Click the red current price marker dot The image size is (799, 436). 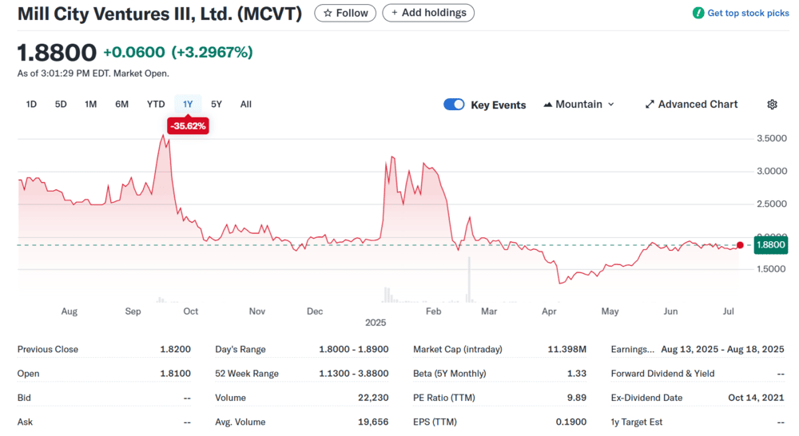pos(740,245)
